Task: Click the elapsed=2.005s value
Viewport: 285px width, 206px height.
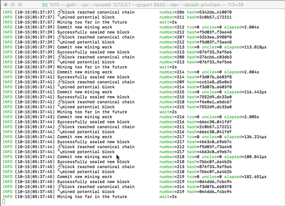Action: click(252, 117)
